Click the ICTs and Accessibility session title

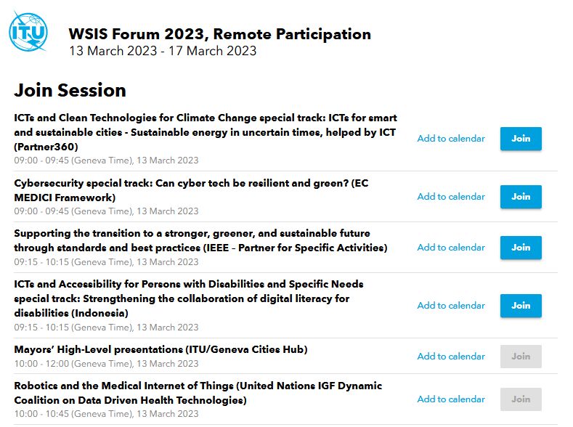click(x=189, y=298)
